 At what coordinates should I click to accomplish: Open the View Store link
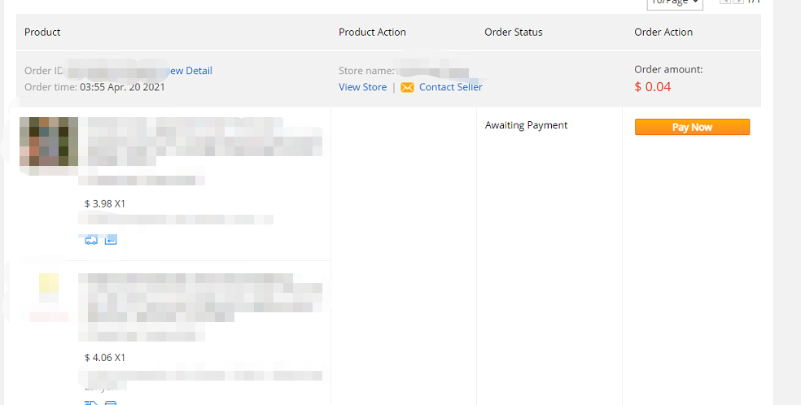point(363,87)
